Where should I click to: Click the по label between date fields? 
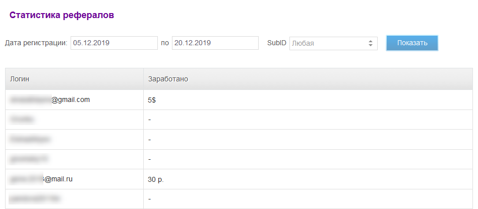(x=165, y=43)
